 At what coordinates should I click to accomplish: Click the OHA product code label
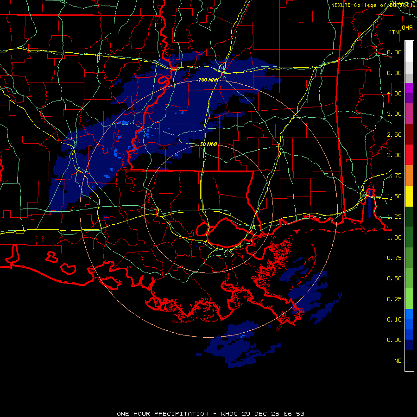click(x=407, y=27)
